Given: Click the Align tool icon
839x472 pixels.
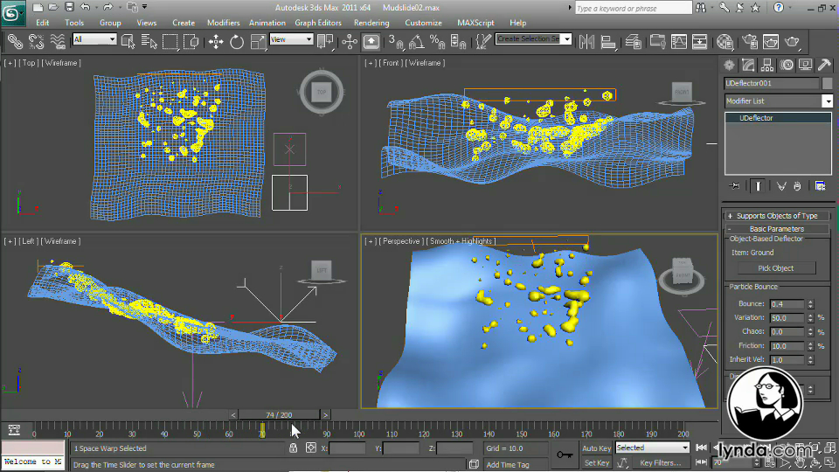Looking at the screenshot, I should pyautogui.click(x=608, y=41).
